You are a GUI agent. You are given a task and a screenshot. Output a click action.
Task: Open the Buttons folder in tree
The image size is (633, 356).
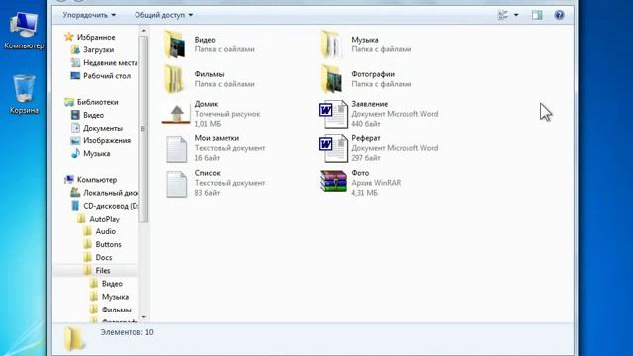click(x=108, y=244)
